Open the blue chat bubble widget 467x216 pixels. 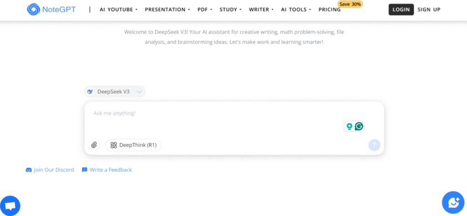click(10, 206)
